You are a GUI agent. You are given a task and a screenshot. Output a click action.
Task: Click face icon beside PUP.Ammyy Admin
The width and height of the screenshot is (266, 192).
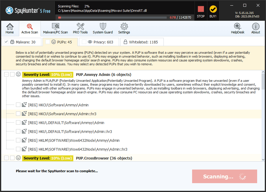(x=18, y=74)
